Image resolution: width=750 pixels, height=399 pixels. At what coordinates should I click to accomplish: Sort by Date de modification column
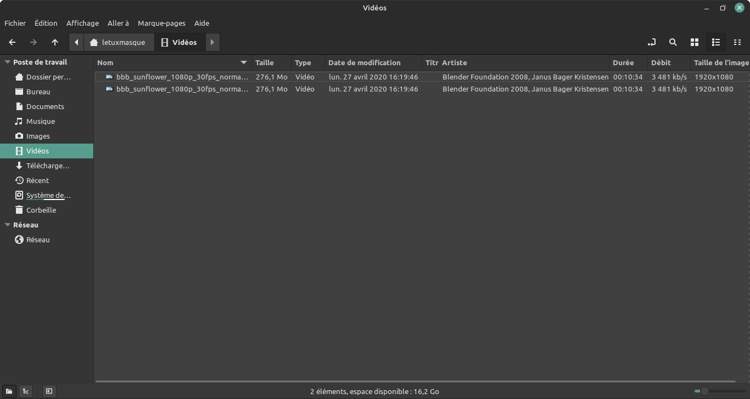coord(365,62)
